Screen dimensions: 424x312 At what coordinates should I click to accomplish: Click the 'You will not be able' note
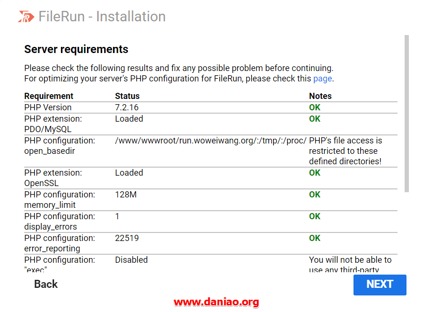pyautogui.click(x=350, y=265)
